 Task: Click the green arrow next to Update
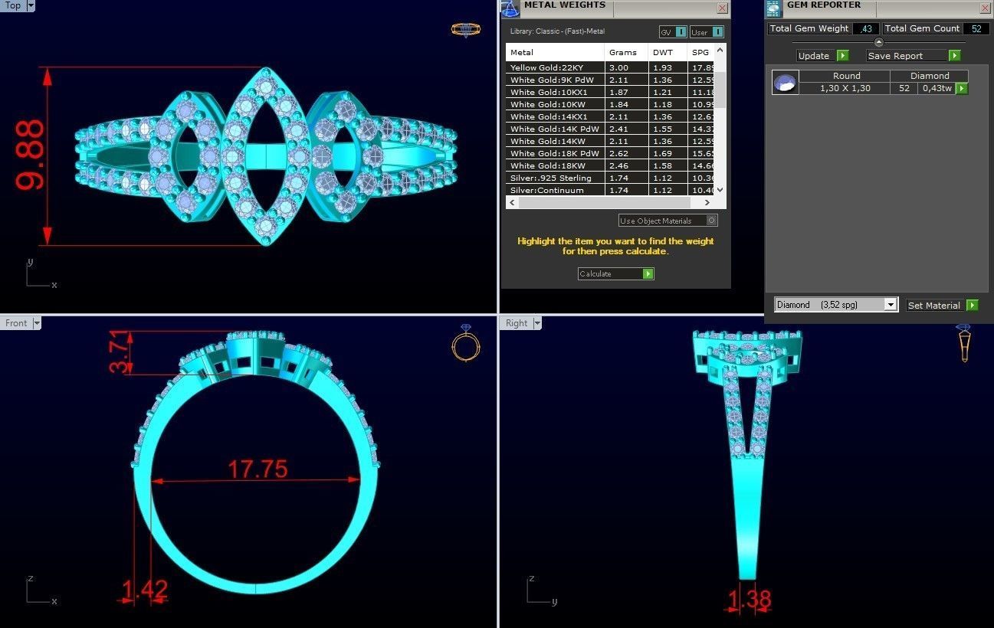point(842,56)
